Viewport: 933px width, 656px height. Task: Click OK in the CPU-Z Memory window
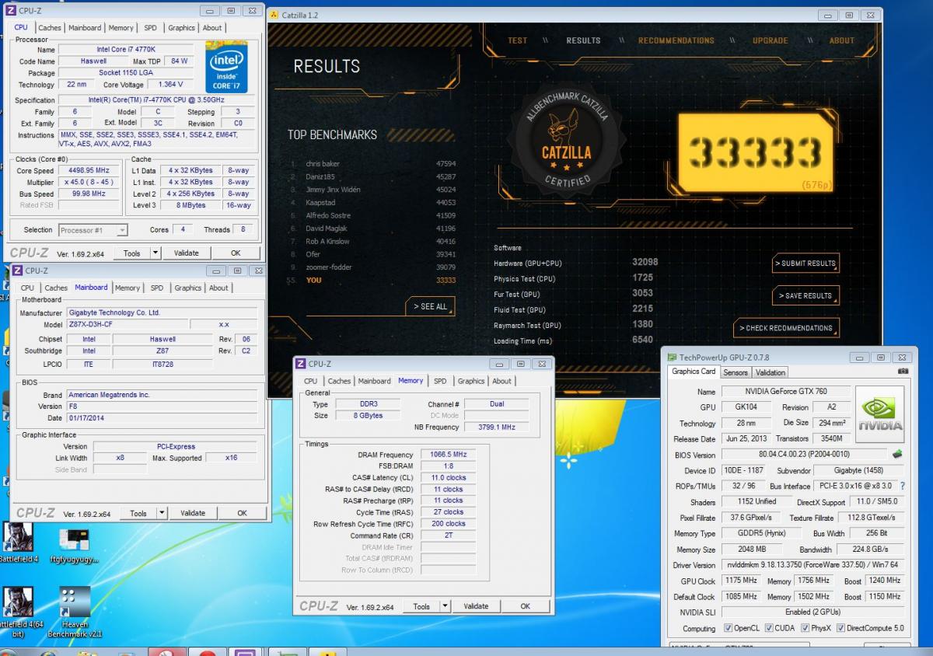coord(525,606)
